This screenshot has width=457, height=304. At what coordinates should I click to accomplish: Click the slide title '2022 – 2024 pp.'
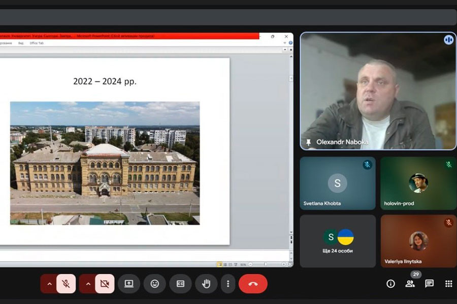coord(105,82)
